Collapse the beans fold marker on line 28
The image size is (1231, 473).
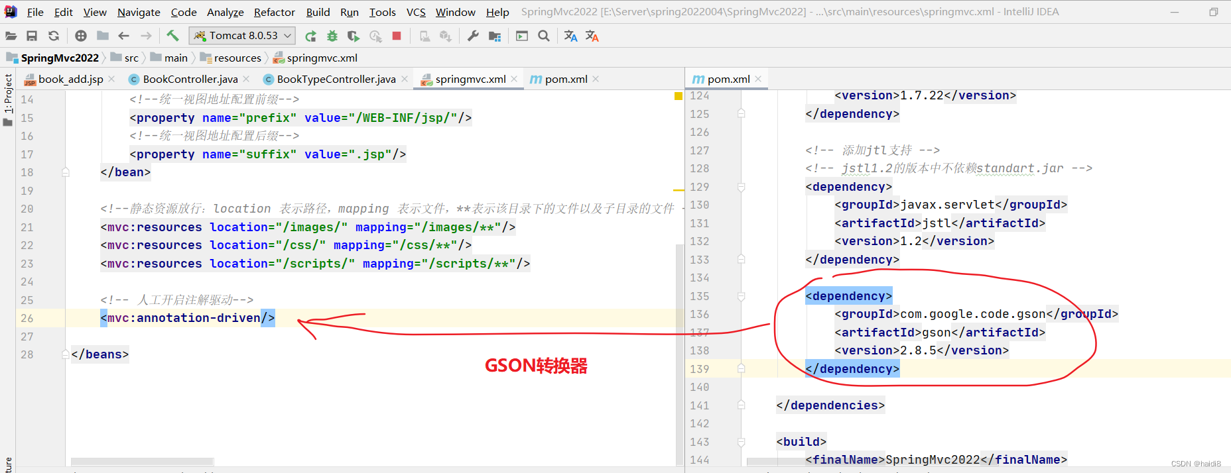point(66,354)
